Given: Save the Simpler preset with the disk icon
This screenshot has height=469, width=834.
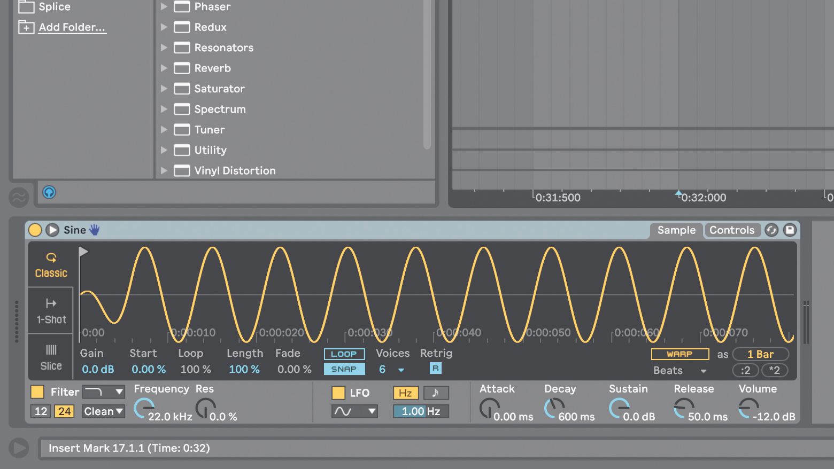Looking at the screenshot, I should point(790,230).
